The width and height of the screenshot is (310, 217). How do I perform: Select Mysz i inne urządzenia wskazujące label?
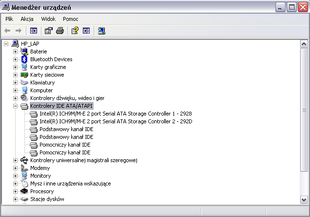pyautogui.click(x=70, y=184)
